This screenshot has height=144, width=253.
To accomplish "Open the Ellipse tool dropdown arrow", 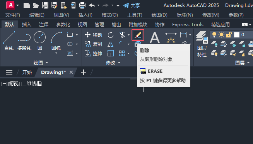I will click(77, 44).
